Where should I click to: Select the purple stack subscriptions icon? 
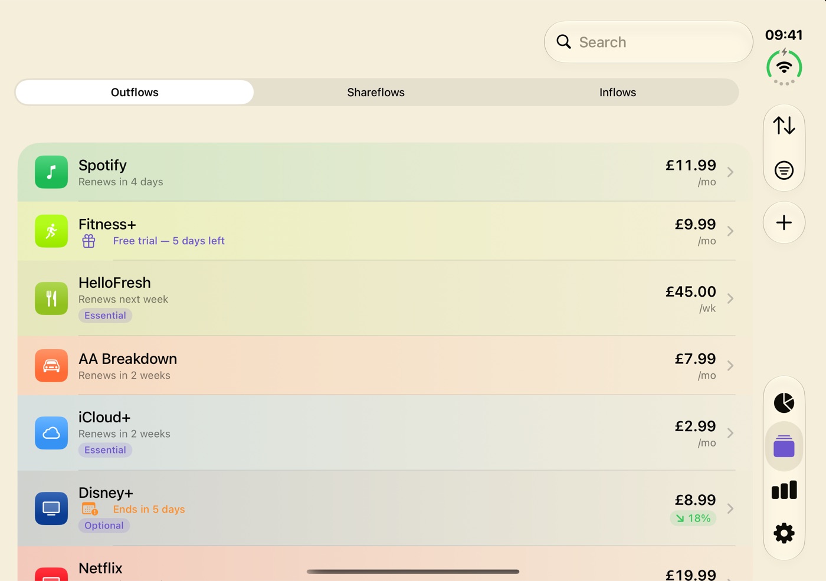(x=784, y=446)
